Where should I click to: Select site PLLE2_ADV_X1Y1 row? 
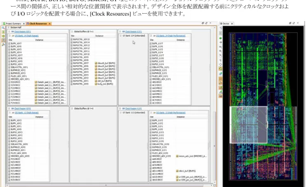point(170,76)
